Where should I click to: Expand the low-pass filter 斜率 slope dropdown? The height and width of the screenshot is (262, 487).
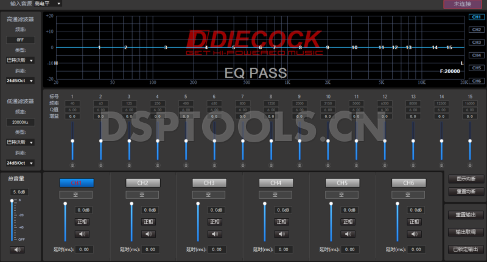tap(20, 163)
